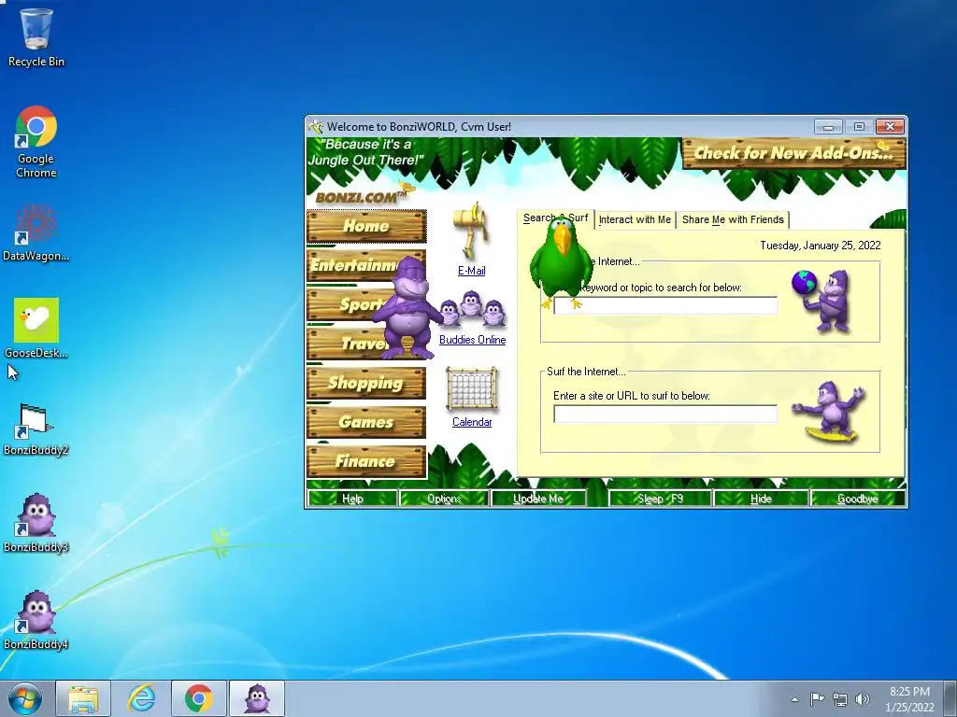Click Check for New Add-Ons banner
This screenshot has height=717, width=957.
(793, 153)
